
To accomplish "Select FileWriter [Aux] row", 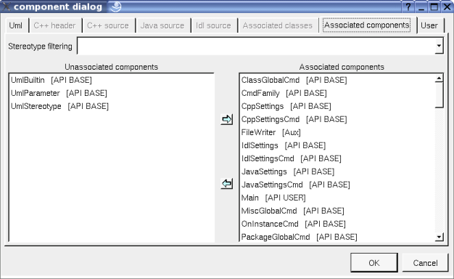I will coord(337,132).
